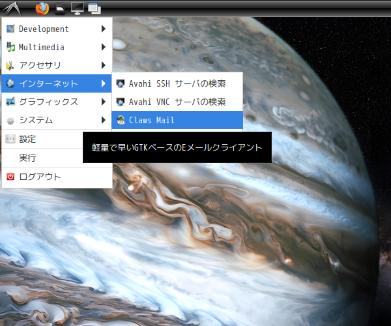Open the Multimedia menu entry
Viewport: 391px width, 326px height.
[57, 47]
